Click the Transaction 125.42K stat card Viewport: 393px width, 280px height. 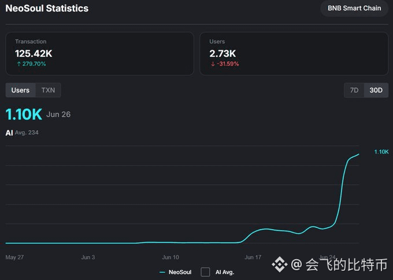click(100, 53)
